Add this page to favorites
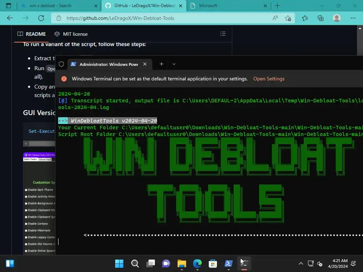 point(288,18)
